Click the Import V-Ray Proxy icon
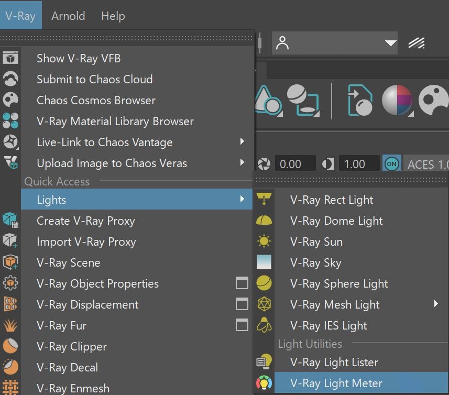 pyautogui.click(x=10, y=241)
